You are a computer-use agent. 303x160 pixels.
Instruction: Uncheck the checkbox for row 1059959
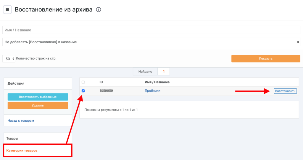(83, 91)
